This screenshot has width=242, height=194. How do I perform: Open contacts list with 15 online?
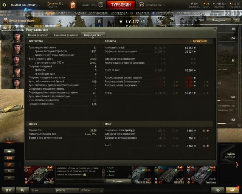click(8, 190)
